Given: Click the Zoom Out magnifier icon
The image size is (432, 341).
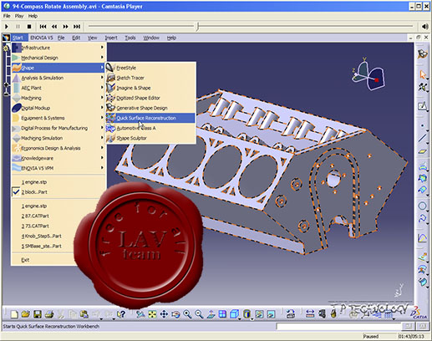Looking at the screenshot, I should point(199,314).
